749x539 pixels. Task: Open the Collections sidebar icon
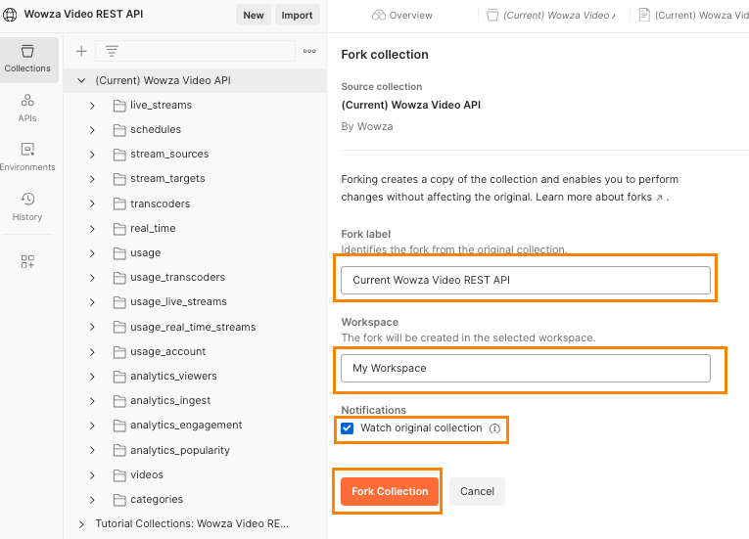[x=27, y=59]
